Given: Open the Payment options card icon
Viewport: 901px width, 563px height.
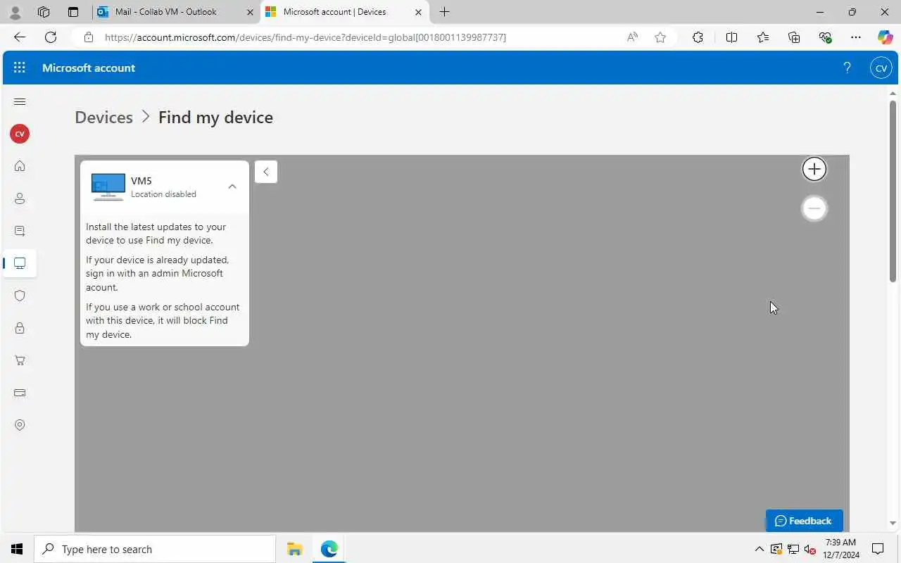Looking at the screenshot, I should pyautogui.click(x=20, y=393).
